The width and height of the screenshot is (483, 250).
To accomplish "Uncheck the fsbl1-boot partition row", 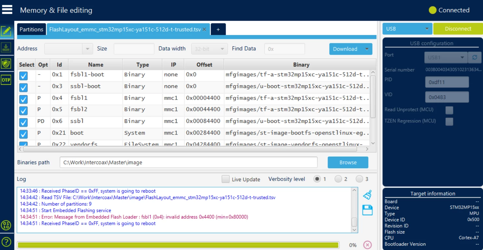I will [23, 76].
